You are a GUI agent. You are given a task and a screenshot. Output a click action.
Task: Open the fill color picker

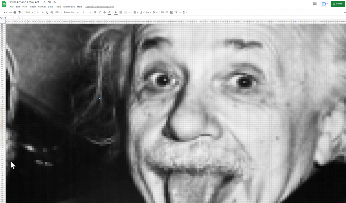click(x=116, y=12)
